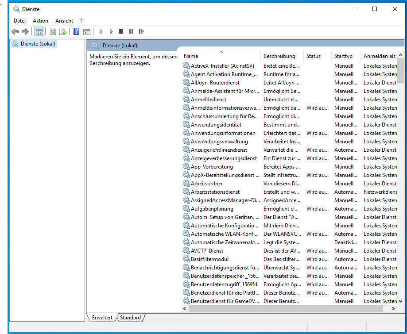Image resolution: width=407 pixels, height=334 pixels.
Task: Select the Erweitert tab
Action: tap(102, 318)
